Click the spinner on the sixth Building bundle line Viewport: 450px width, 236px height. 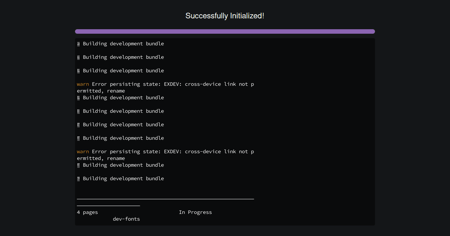point(78,124)
